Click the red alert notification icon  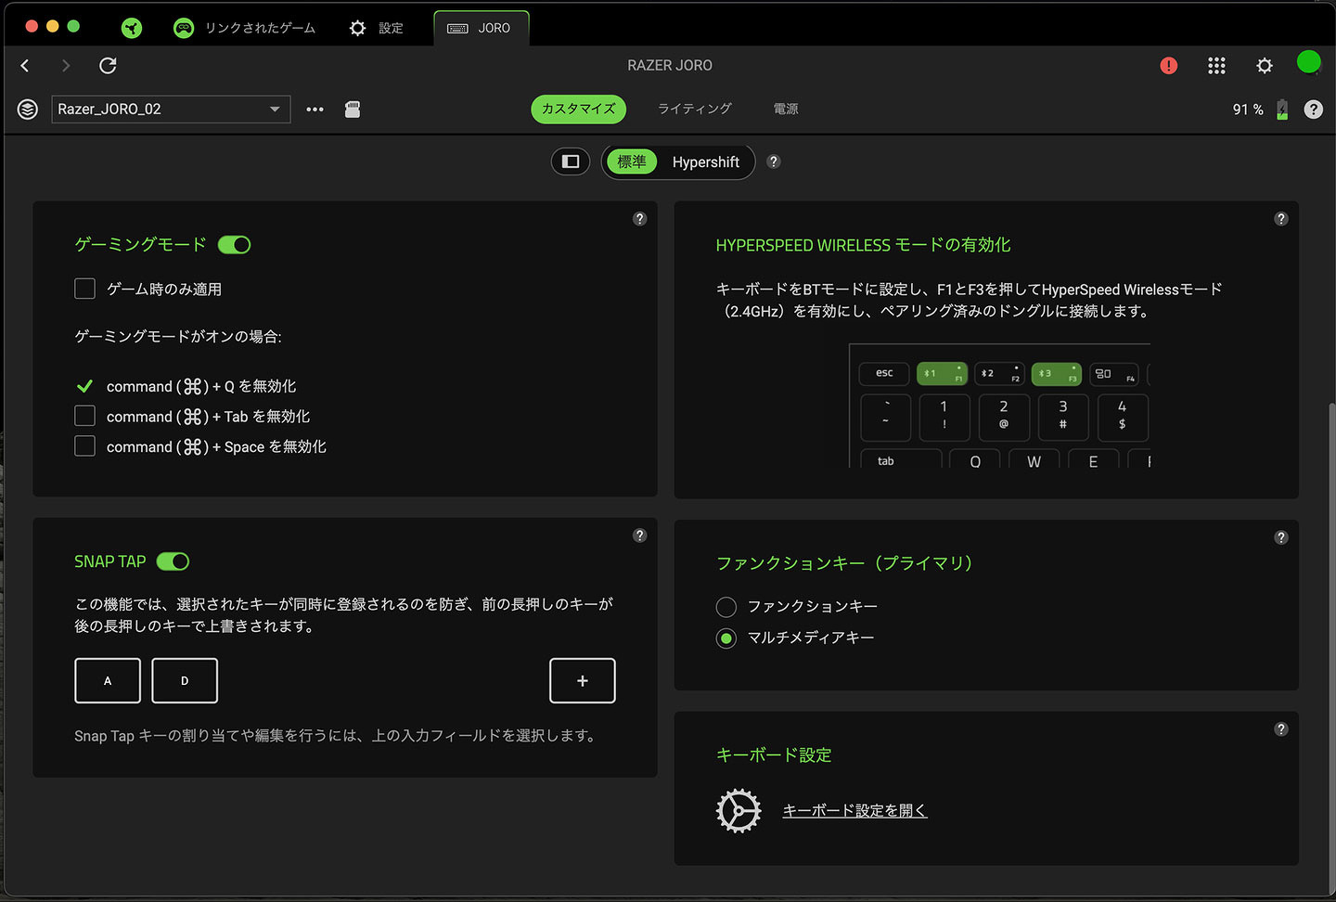[x=1168, y=65]
